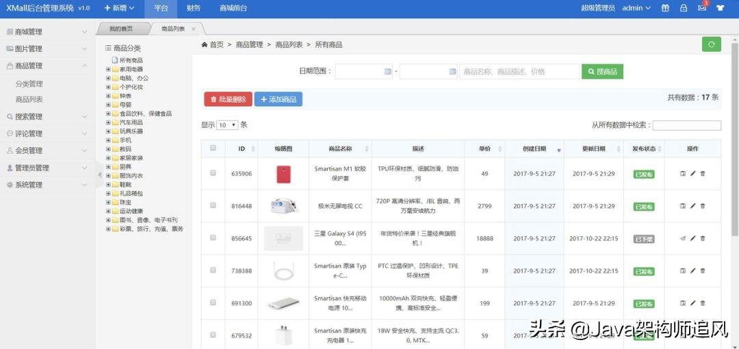Check the box for item 816448
The height and width of the screenshot is (349, 739).
(x=213, y=205)
